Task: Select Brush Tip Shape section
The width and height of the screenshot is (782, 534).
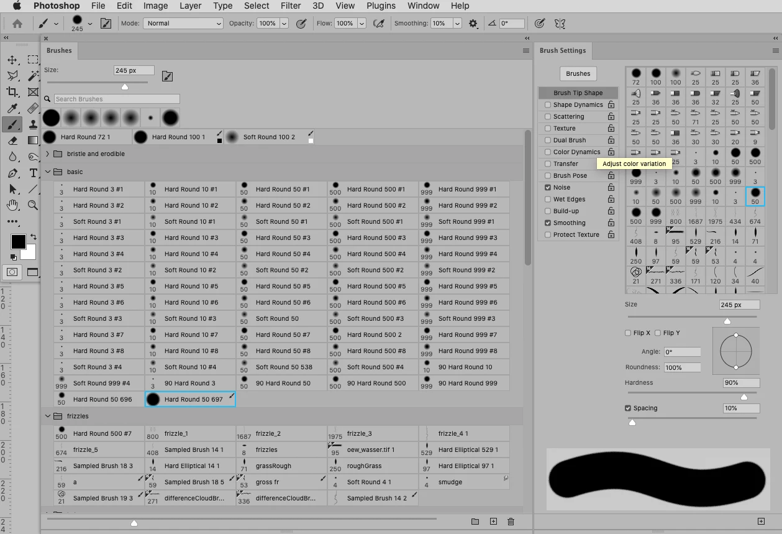Action: pyautogui.click(x=578, y=93)
